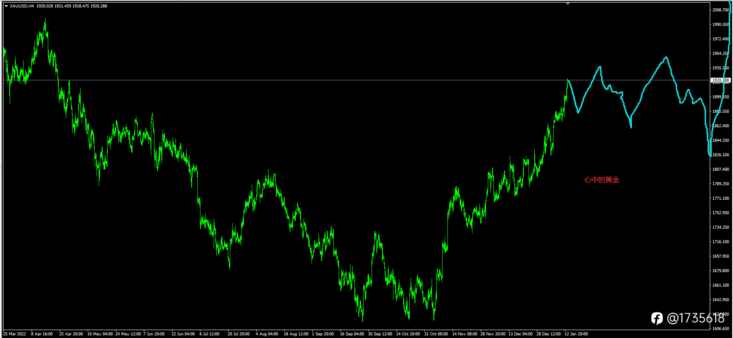
Task: Click the 25 Mar 2022 date label
Action: point(14,334)
